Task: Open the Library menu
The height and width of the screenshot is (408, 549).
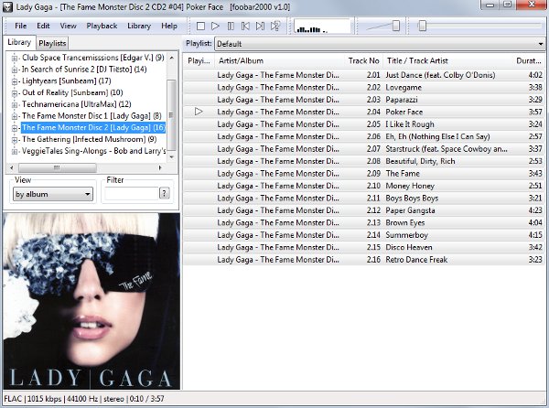Action: (x=139, y=26)
